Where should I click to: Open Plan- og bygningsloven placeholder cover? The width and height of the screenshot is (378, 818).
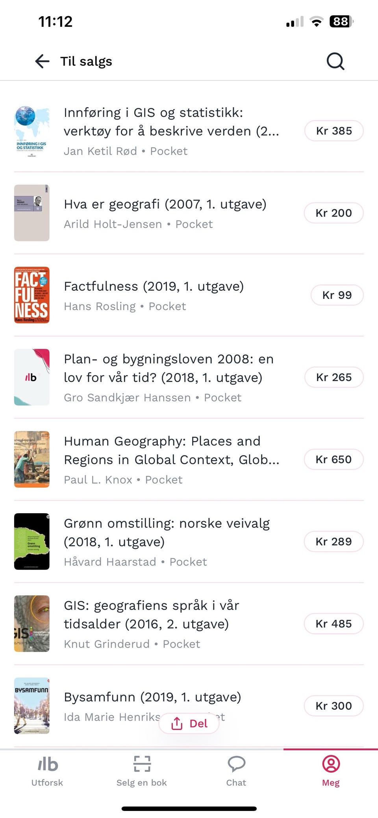click(32, 377)
